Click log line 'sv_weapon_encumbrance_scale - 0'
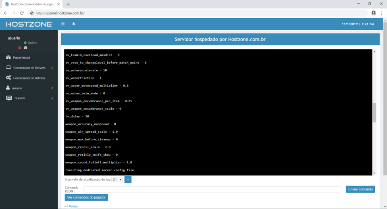The height and width of the screenshot is (209, 387). point(93,109)
